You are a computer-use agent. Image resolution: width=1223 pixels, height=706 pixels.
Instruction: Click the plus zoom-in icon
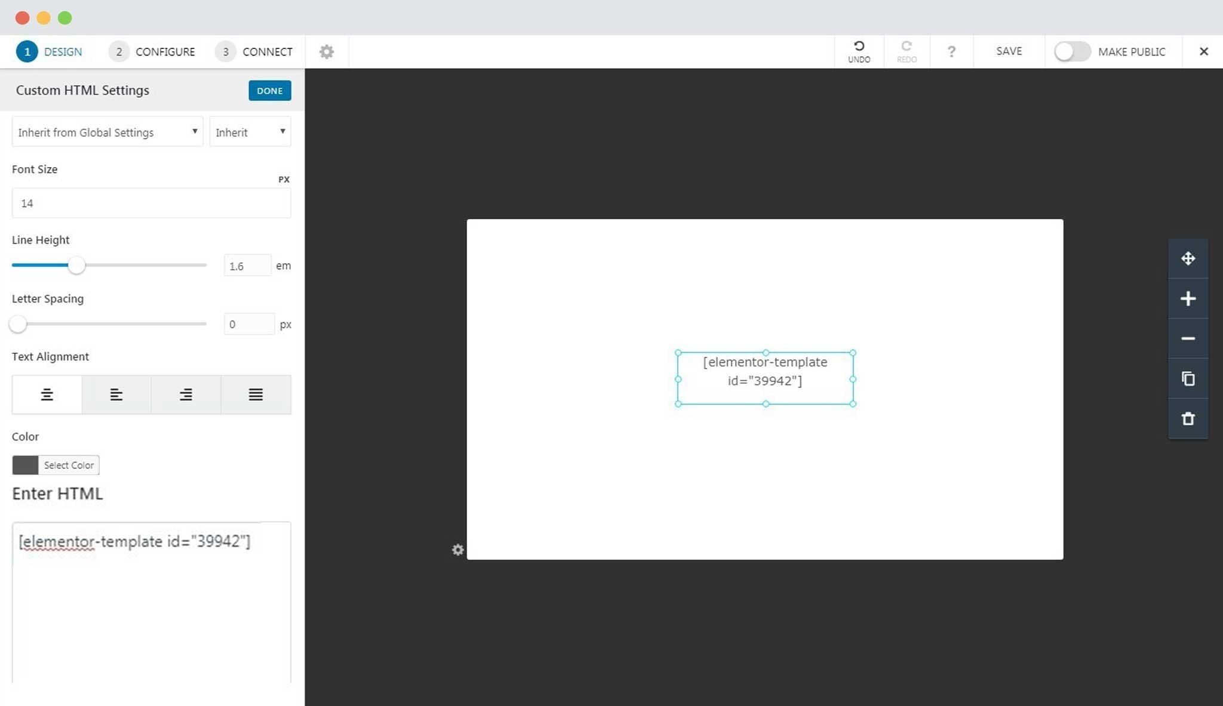(1188, 298)
